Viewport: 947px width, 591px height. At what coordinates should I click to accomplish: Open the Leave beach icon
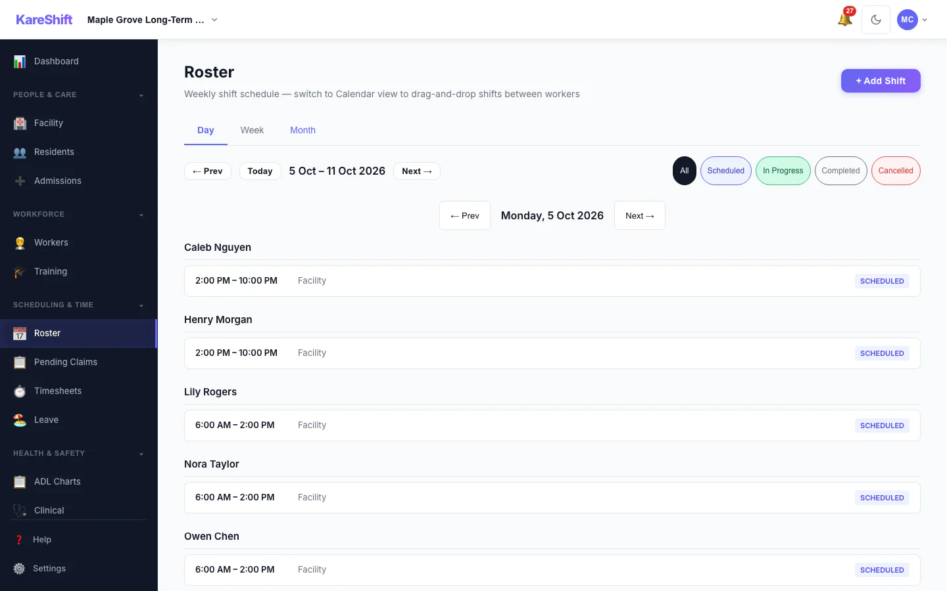pyautogui.click(x=20, y=420)
